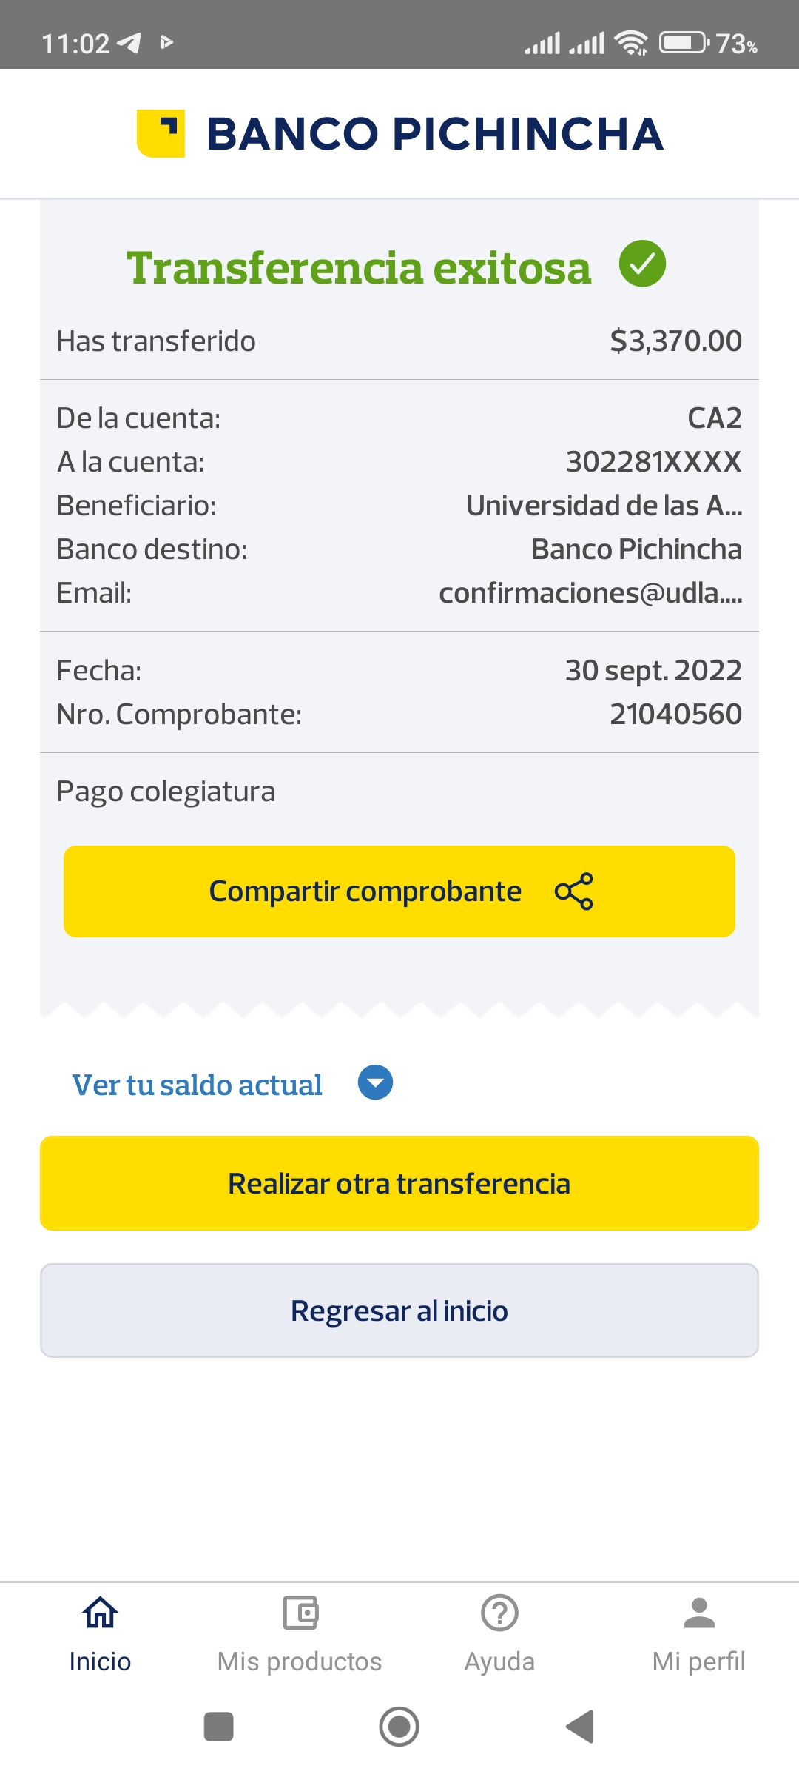Open the Ayuda question mark icon
The width and height of the screenshot is (799, 1777).
coord(499,1613)
